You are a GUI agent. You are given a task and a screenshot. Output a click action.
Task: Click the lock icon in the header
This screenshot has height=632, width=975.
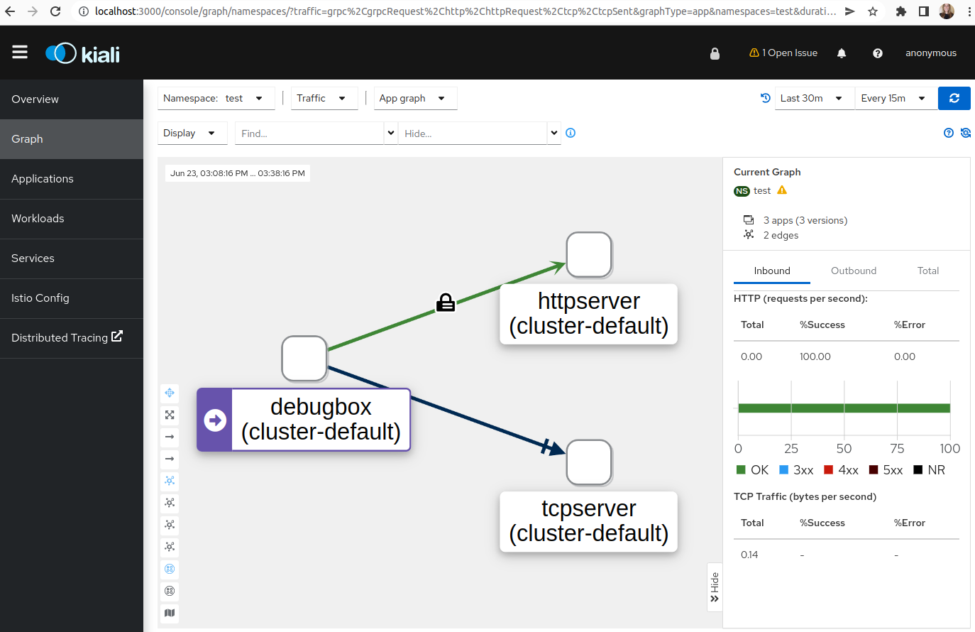click(715, 53)
